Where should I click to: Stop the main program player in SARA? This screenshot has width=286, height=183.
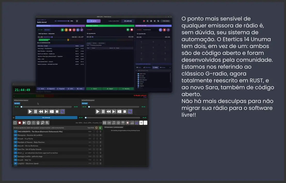(x=70, y=30)
